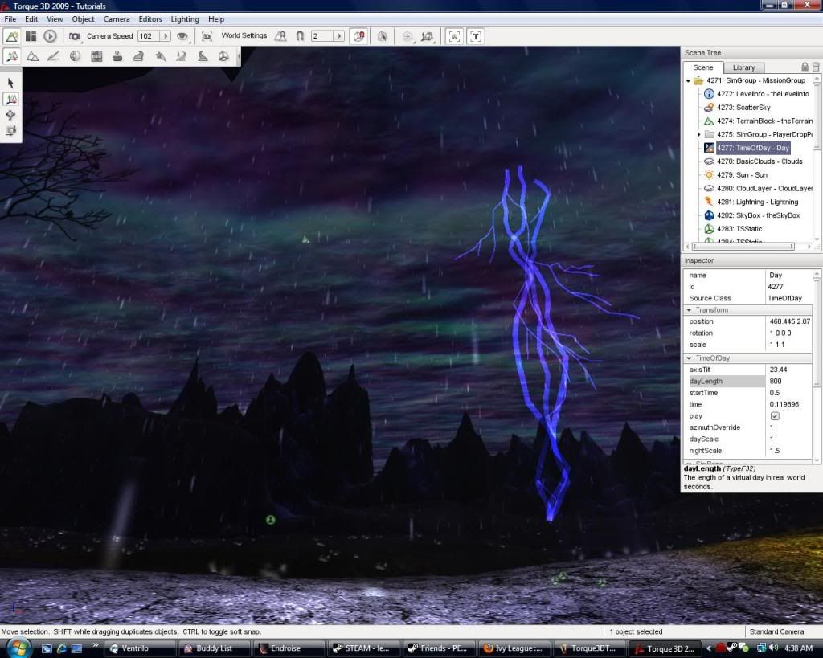Click the camera type icon

tap(75, 36)
